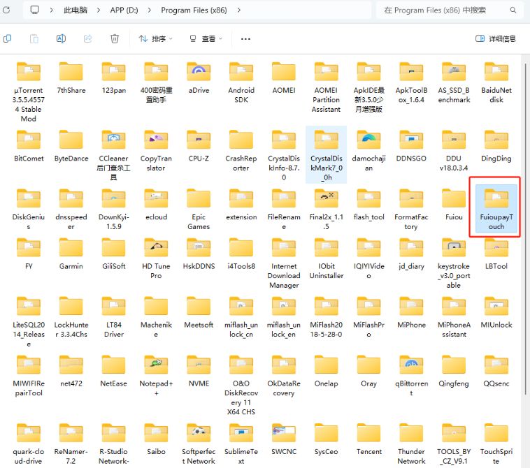Click the magnifier search icon
The height and width of the screenshot is (468, 530).
click(513, 10)
